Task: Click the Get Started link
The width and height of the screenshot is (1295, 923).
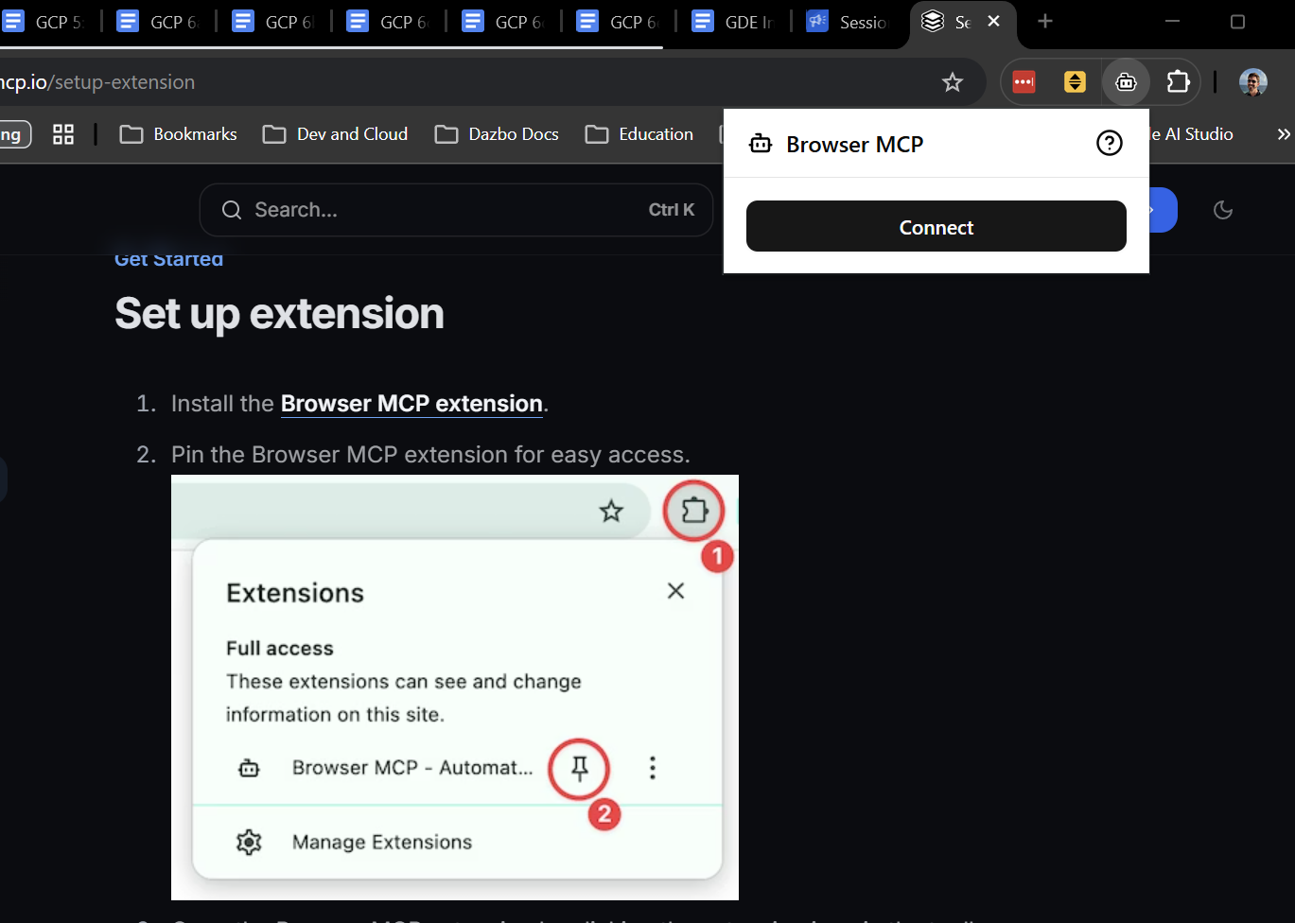Action: click(x=168, y=258)
